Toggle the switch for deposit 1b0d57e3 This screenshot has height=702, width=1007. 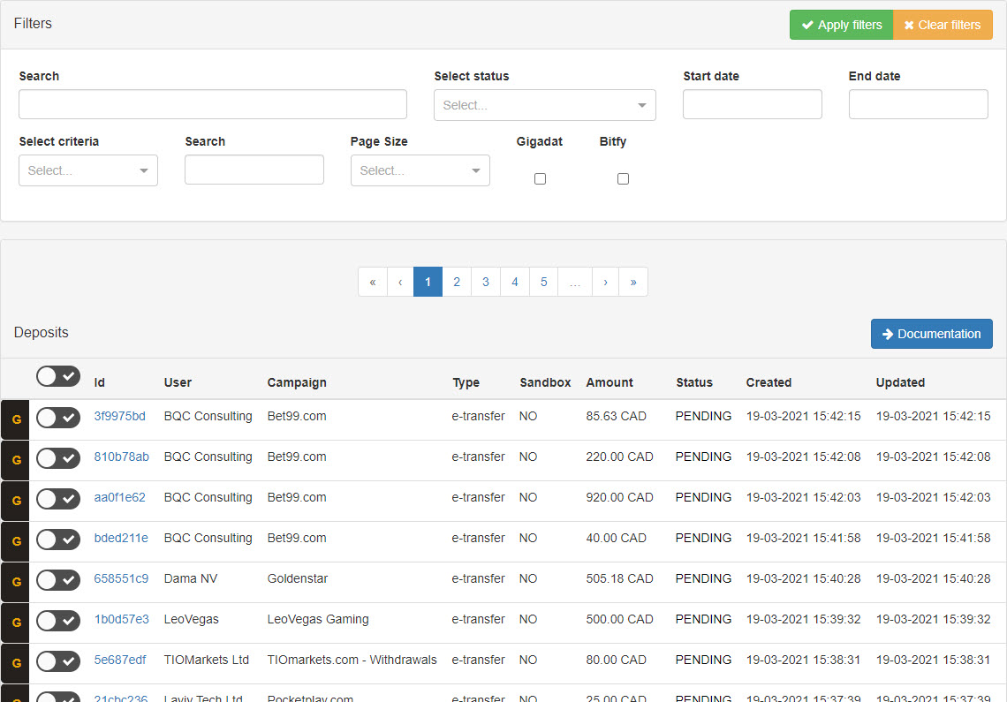tap(57, 621)
